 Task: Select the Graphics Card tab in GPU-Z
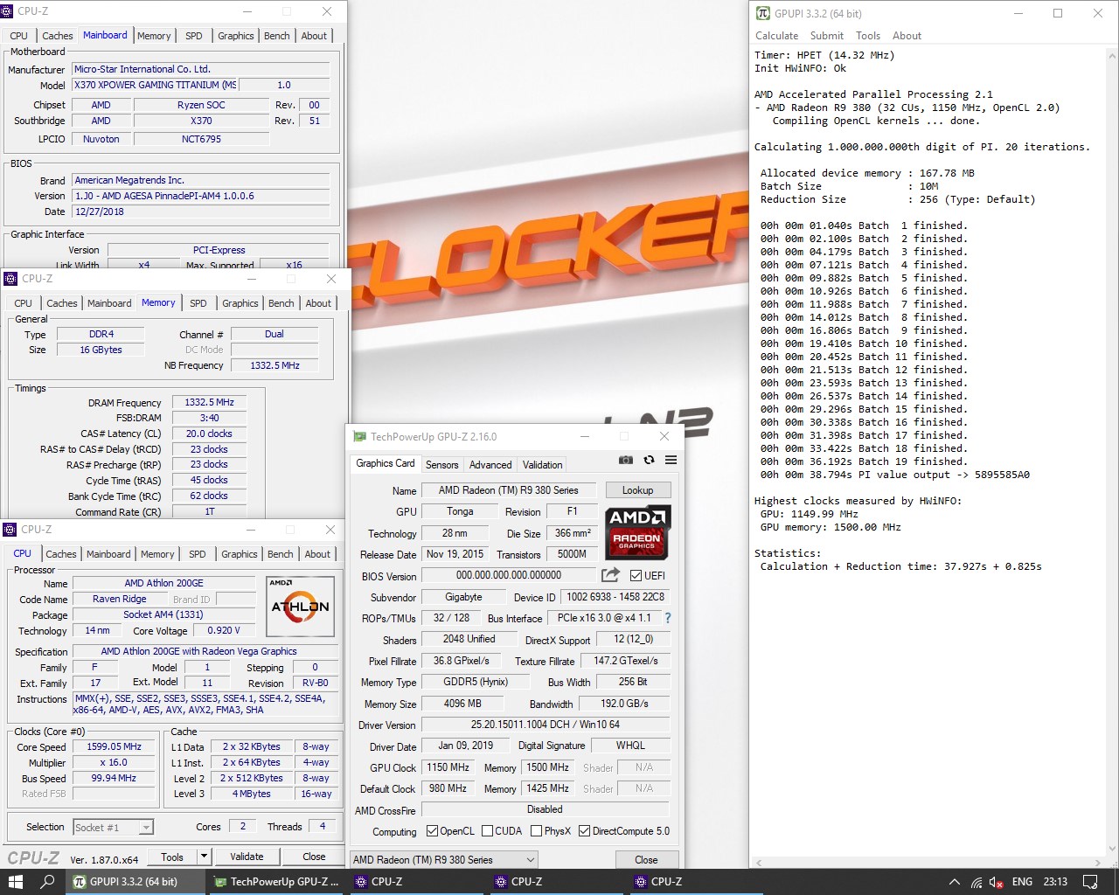point(386,463)
